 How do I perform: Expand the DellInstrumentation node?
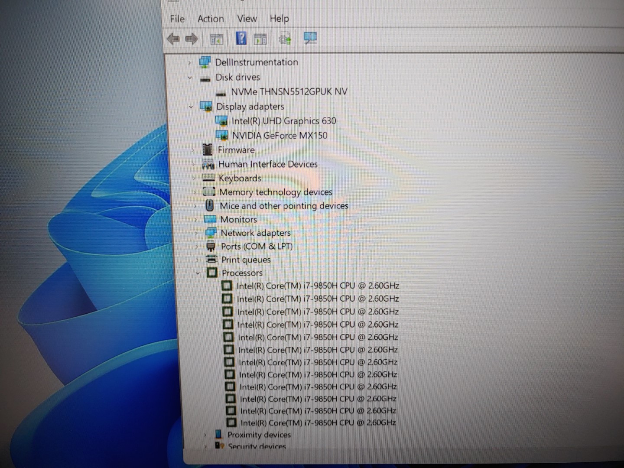point(189,63)
